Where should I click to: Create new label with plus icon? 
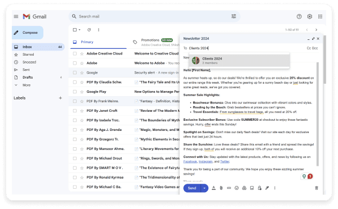click(x=60, y=98)
